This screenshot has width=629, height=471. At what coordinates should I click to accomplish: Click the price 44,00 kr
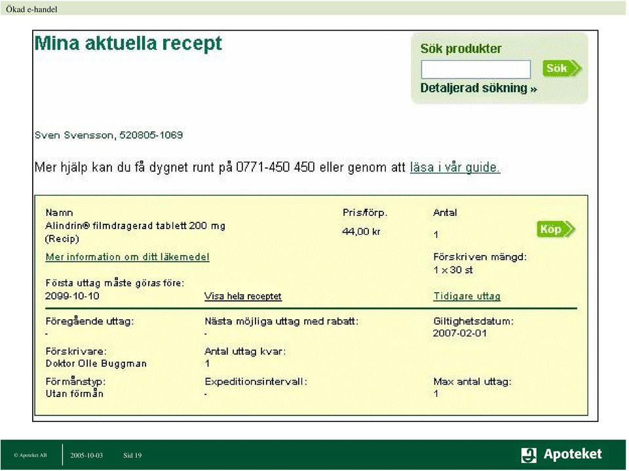pyautogui.click(x=361, y=232)
